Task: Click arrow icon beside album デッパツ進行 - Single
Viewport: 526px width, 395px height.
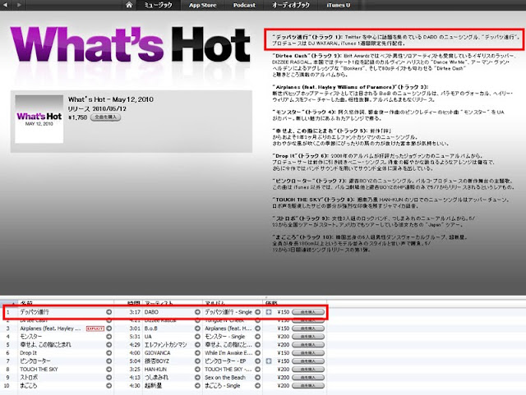Action: [257, 312]
